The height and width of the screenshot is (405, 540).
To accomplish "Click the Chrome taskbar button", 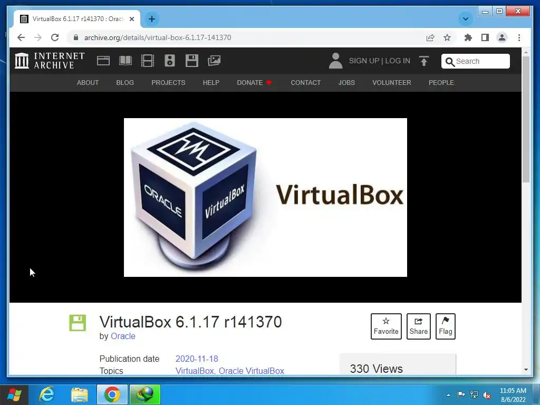I will tap(112, 394).
